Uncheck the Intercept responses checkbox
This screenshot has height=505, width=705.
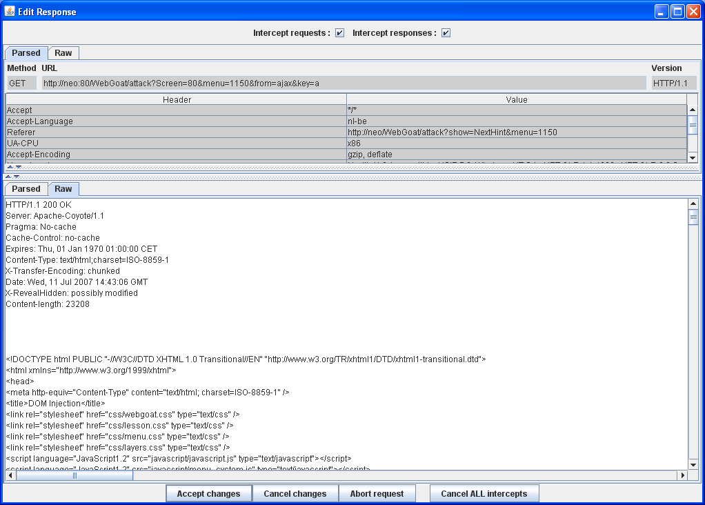(x=446, y=33)
